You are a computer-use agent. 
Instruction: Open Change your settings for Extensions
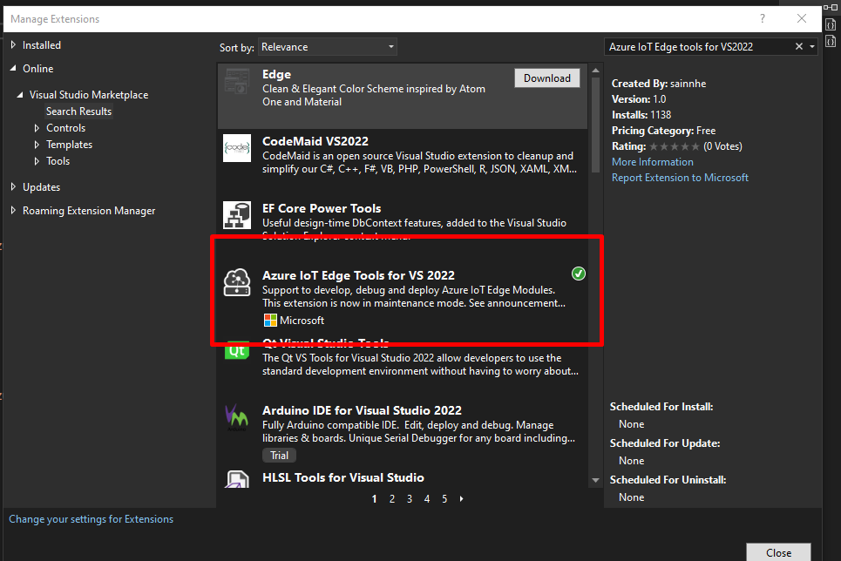pos(92,519)
